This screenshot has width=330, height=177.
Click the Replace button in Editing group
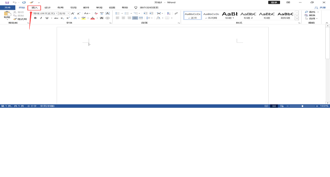pos(310,16)
